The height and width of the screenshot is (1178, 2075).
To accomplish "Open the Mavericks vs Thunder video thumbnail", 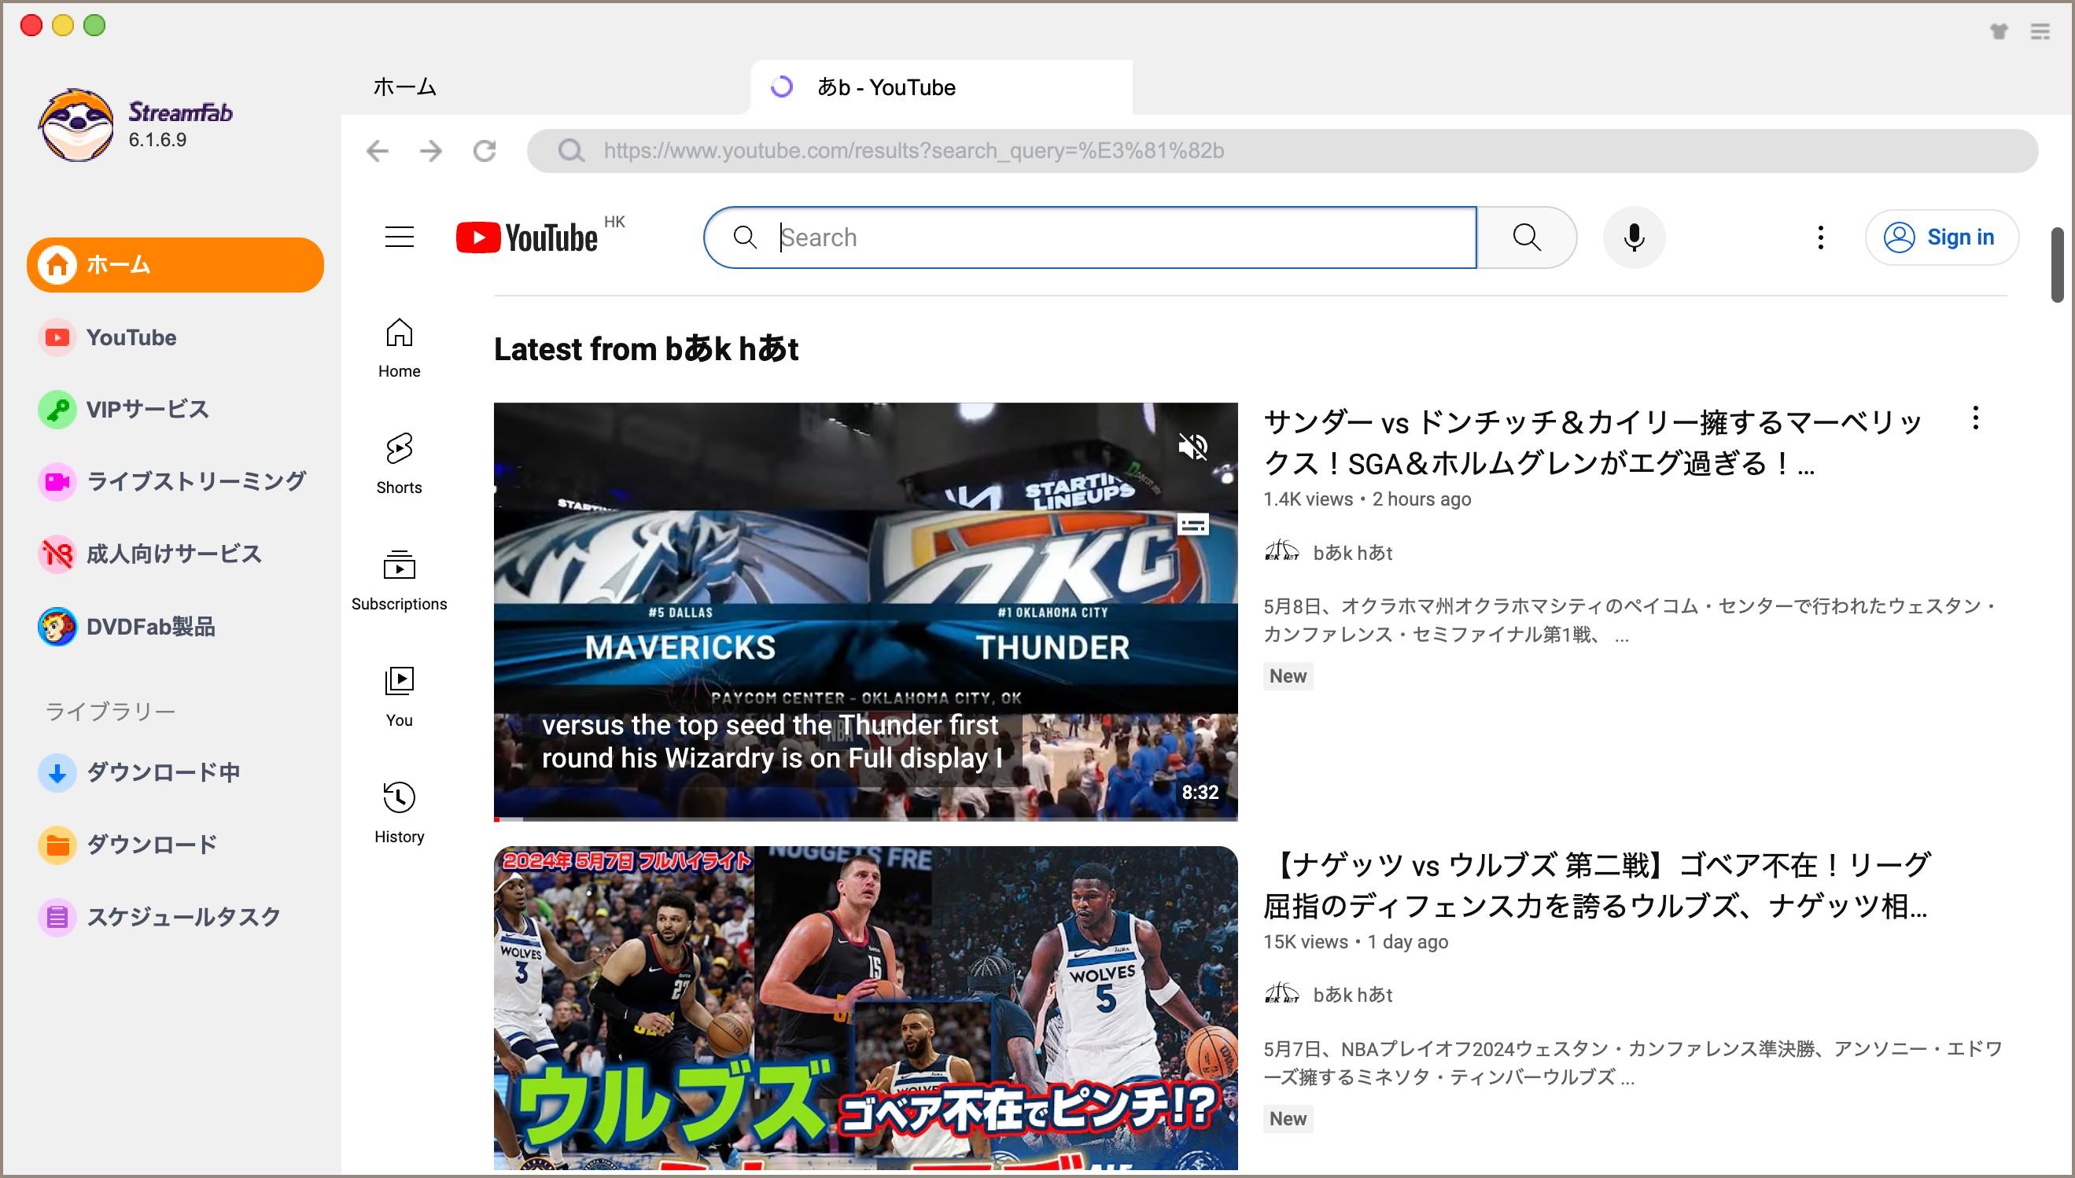I will click(x=865, y=612).
